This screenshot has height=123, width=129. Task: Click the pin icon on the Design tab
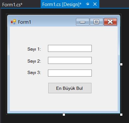[87, 4]
